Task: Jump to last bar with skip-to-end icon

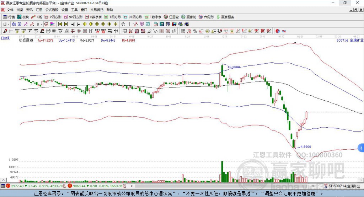Action: pyautogui.click(x=66, y=24)
